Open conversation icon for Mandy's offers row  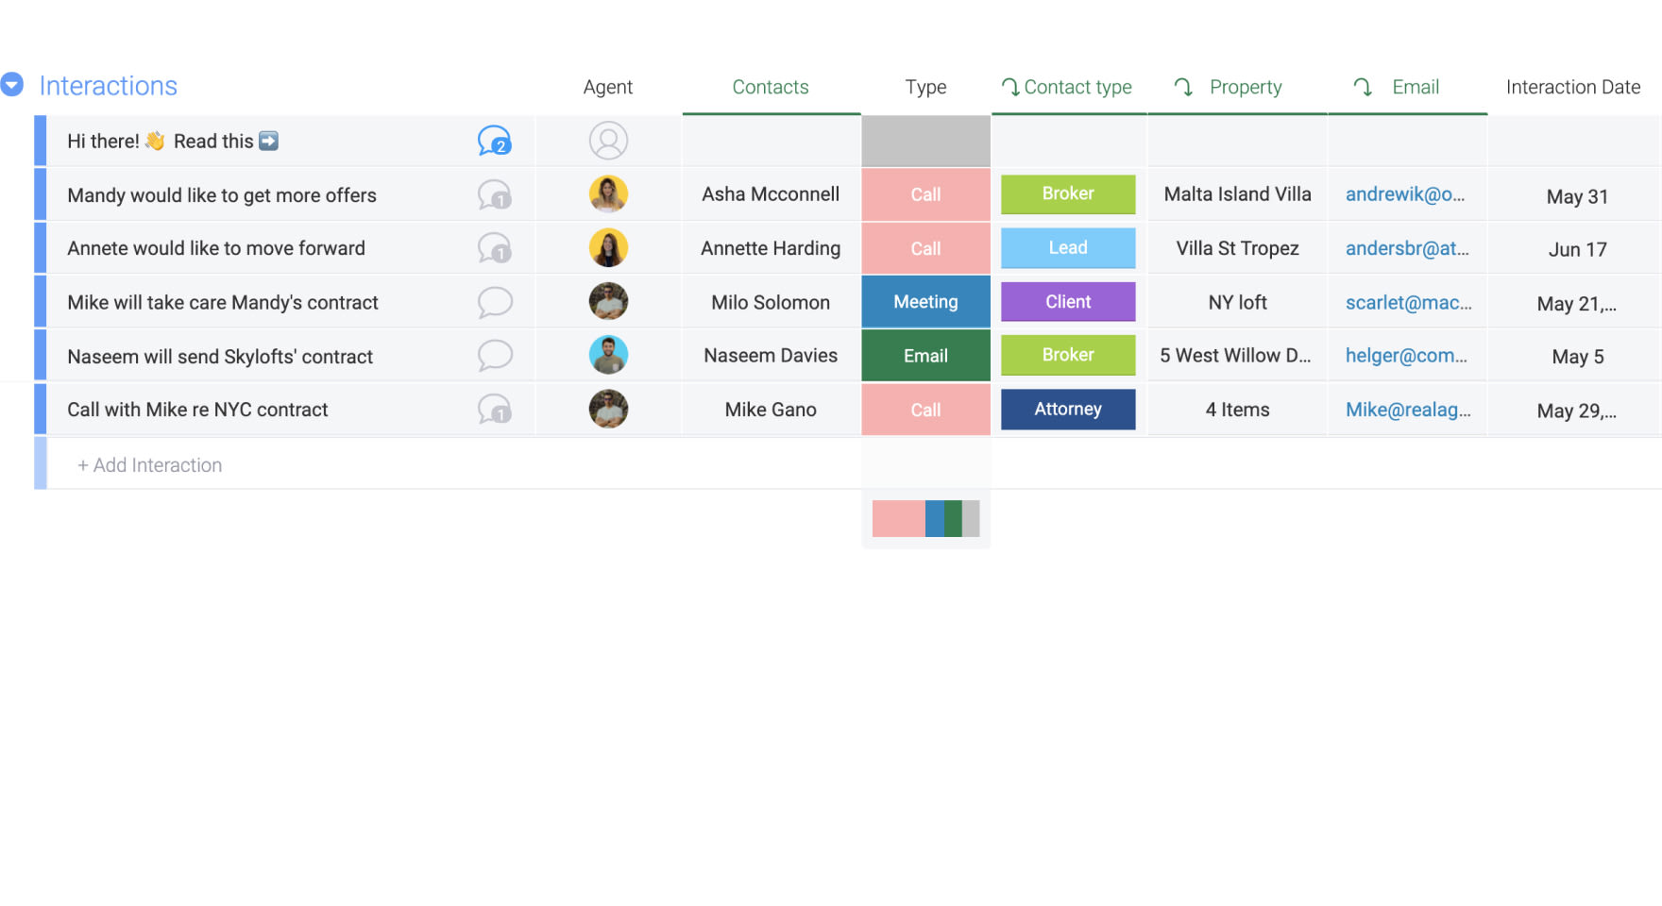(x=494, y=195)
